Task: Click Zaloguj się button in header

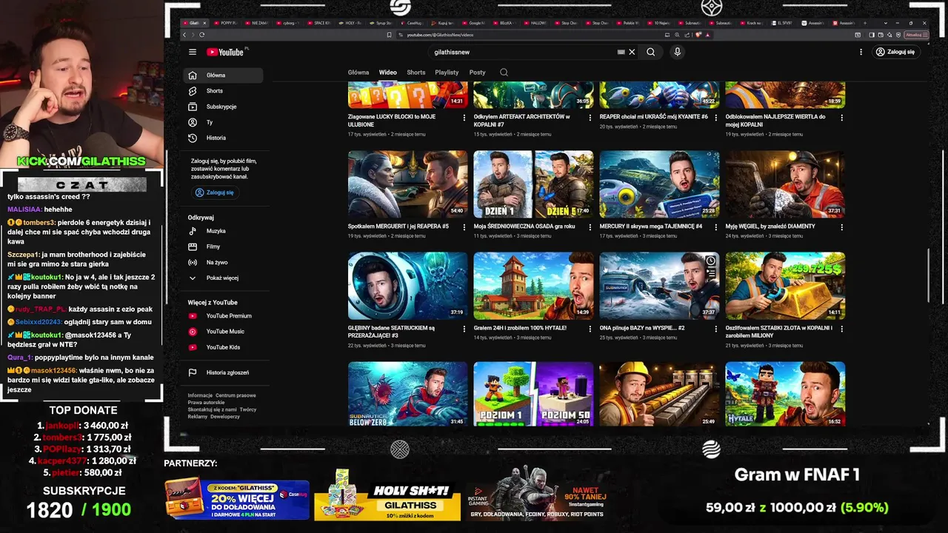Action: pos(895,52)
